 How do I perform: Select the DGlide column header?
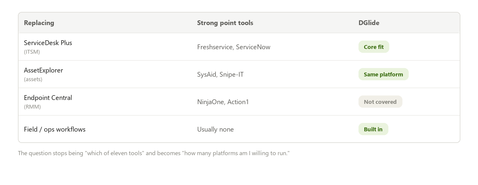click(369, 23)
